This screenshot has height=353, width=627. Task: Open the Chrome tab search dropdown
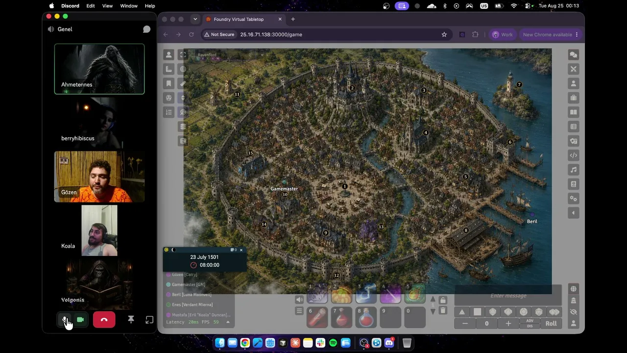tap(195, 19)
